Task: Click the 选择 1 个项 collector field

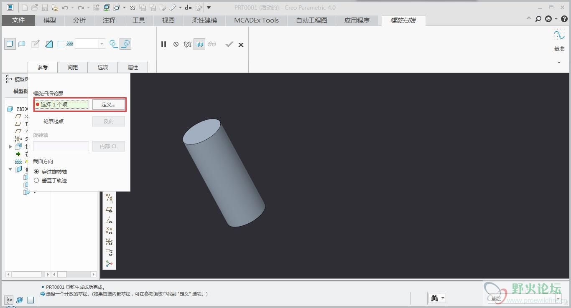Action: (61, 104)
